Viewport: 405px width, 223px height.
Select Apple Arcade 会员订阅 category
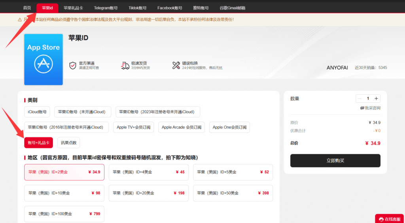click(x=182, y=127)
